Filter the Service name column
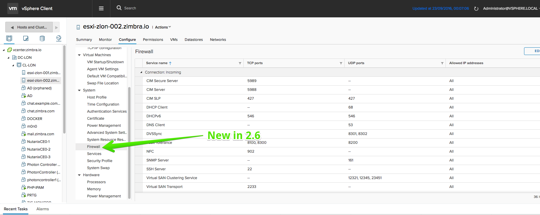The height and width of the screenshot is (215, 540). (240, 63)
